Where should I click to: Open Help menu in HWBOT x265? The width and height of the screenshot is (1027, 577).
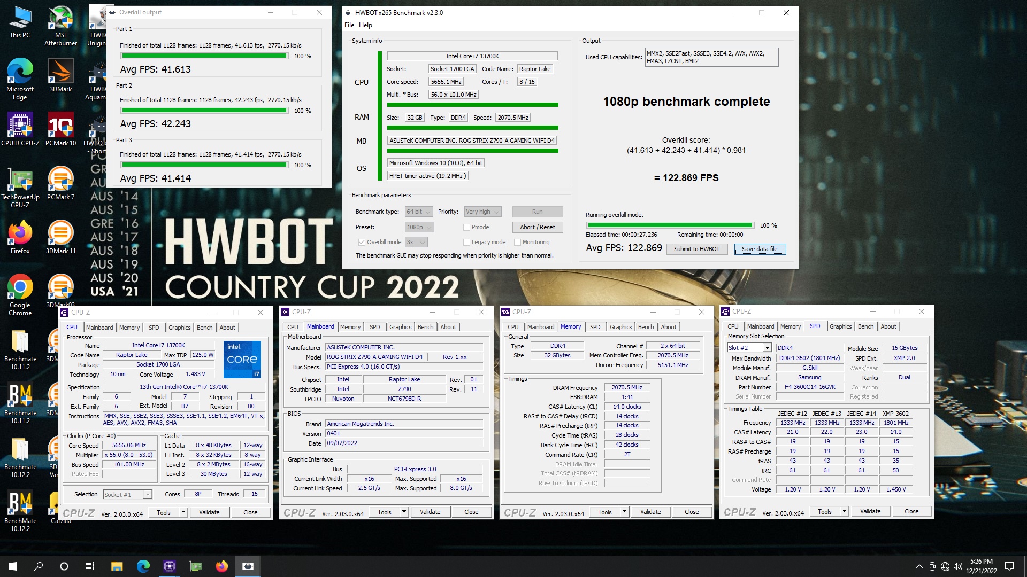pos(365,25)
